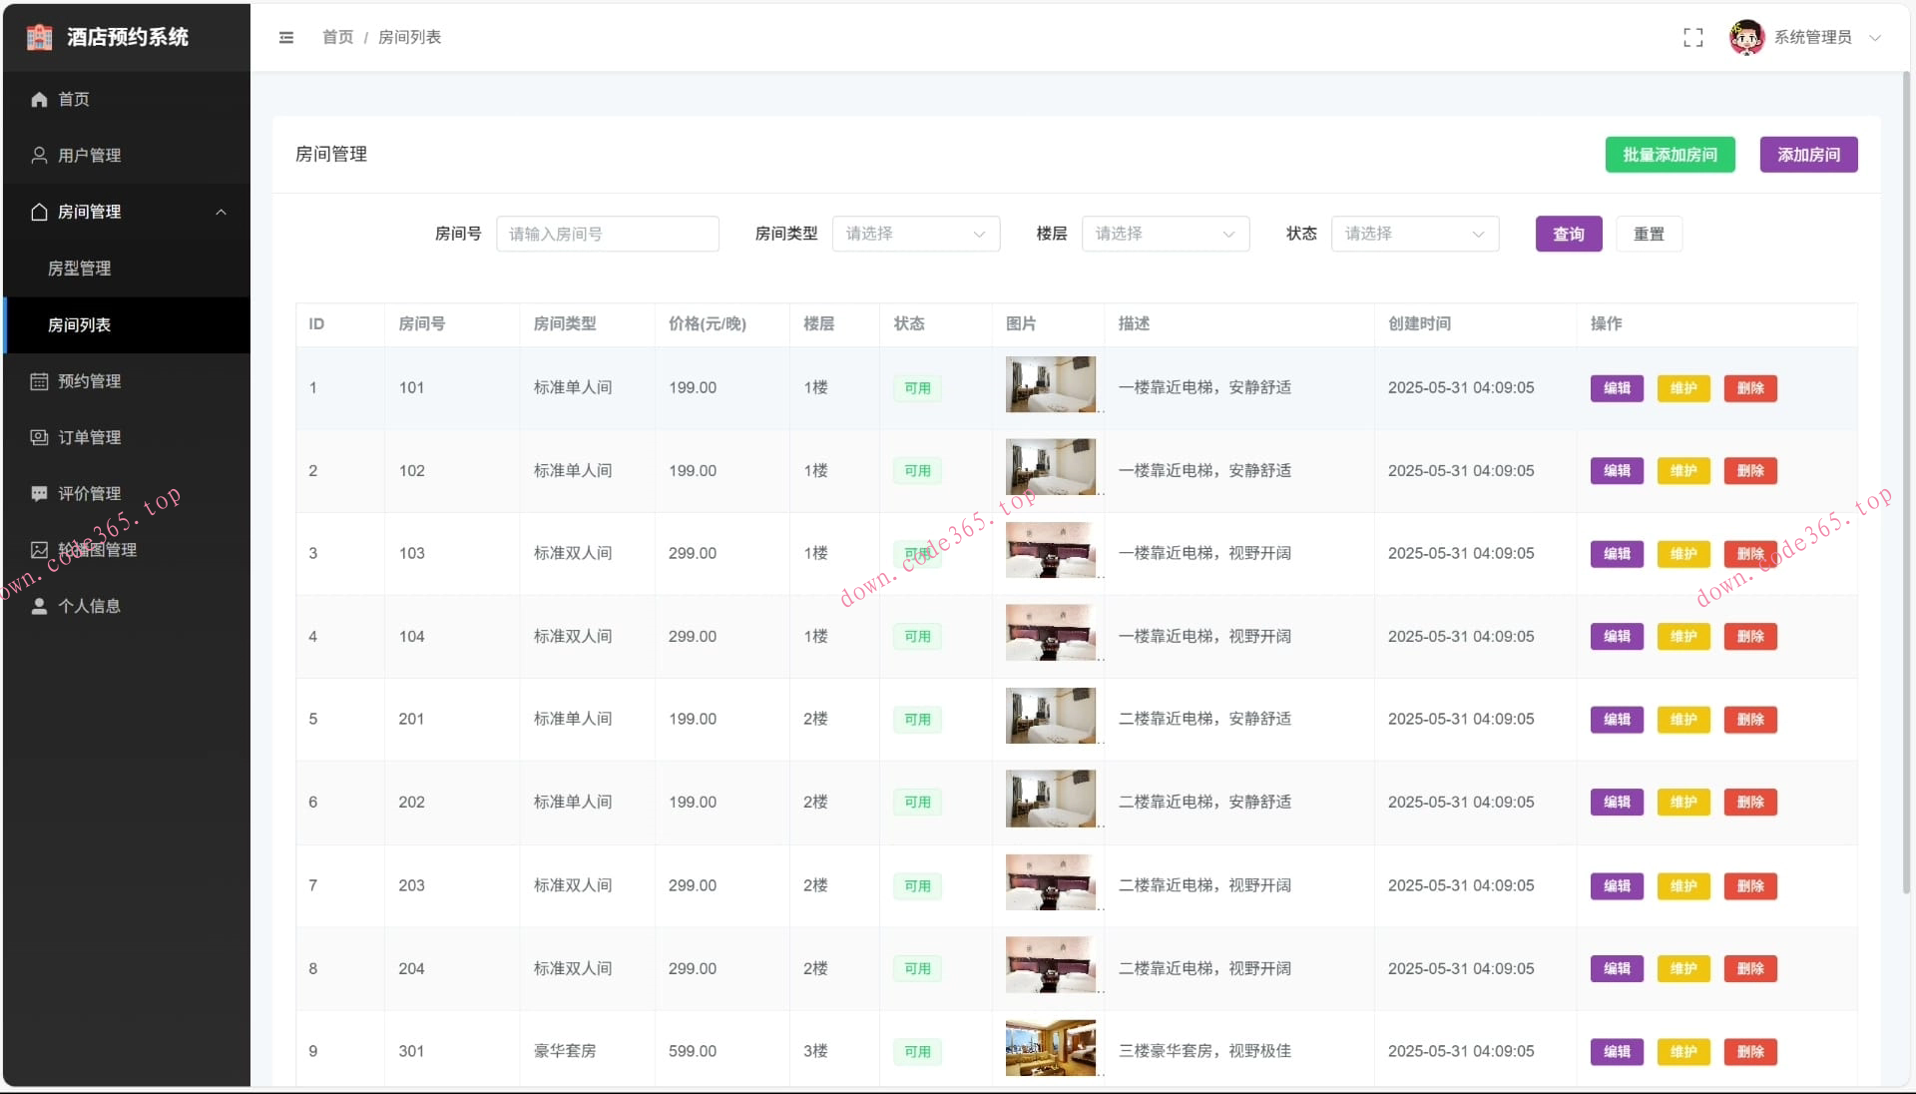
Task: Open 评价管理 comment menu item
Action: [x=89, y=493]
